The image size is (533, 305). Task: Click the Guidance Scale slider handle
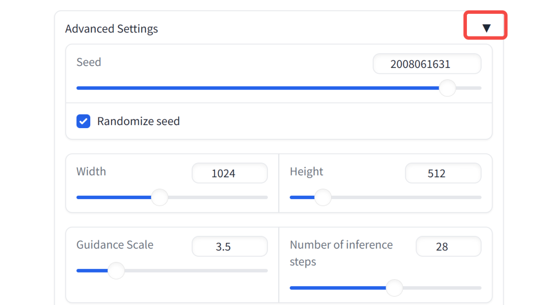[x=116, y=271]
